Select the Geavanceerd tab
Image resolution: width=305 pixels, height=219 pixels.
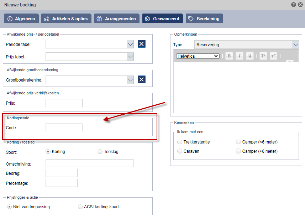tap(163, 19)
